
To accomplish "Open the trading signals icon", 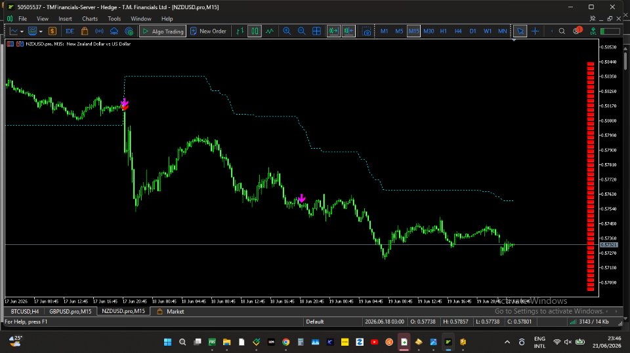I will pyautogui.click(x=99, y=31).
